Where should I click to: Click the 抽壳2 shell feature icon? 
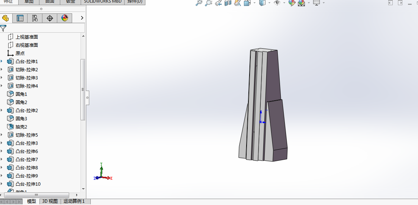tap(10, 127)
